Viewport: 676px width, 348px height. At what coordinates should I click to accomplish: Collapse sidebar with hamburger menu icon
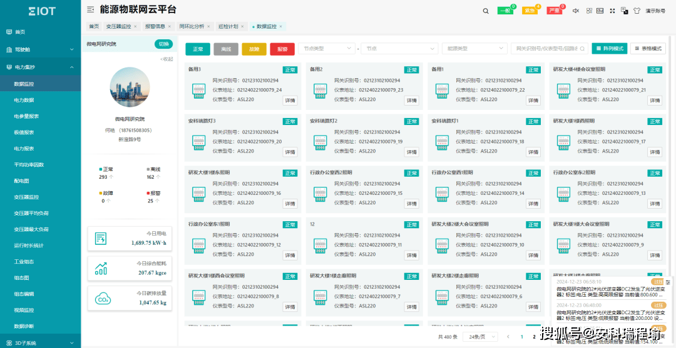tap(91, 9)
